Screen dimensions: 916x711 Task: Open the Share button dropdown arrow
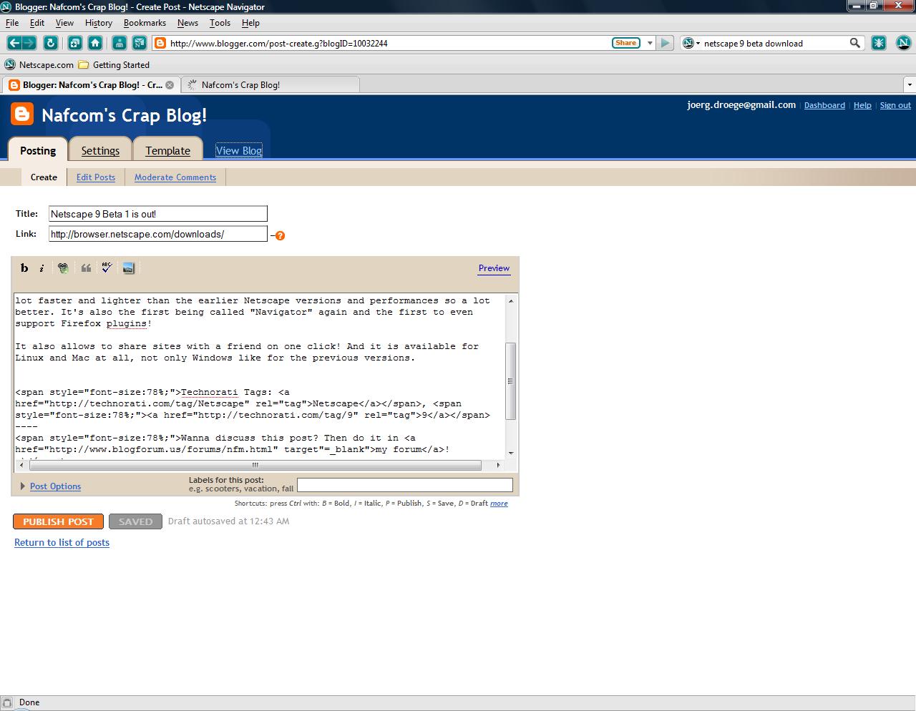coord(650,43)
